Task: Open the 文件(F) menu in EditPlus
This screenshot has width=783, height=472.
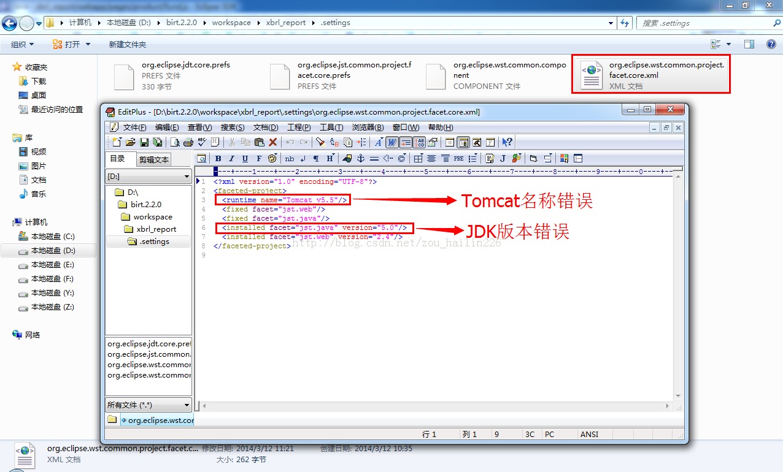Action: click(x=134, y=128)
